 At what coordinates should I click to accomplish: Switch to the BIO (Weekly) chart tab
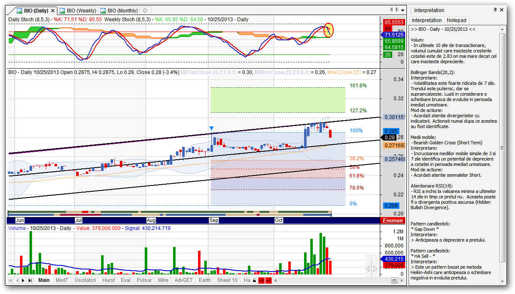coord(78,10)
